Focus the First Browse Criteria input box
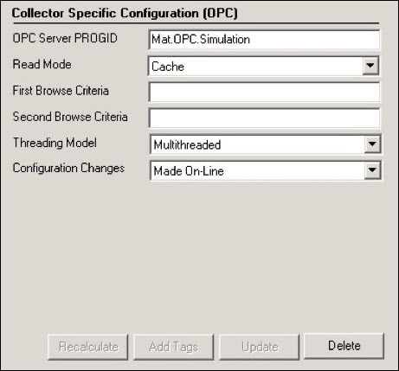 [x=264, y=93]
